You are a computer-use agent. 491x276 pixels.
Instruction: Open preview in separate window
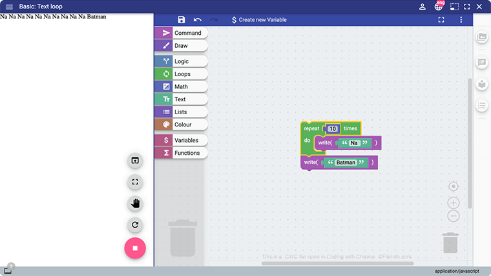(x=135, y=161)
